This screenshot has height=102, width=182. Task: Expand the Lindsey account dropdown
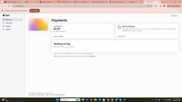pos(174,16)
